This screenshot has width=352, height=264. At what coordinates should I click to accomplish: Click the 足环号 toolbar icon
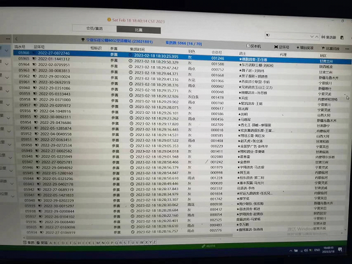tap(276, 46)
